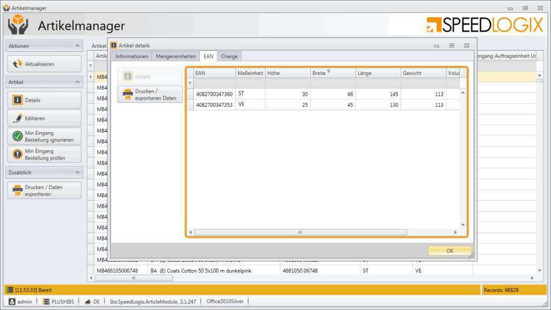Switch to the Informationen tab

point(132,56)
